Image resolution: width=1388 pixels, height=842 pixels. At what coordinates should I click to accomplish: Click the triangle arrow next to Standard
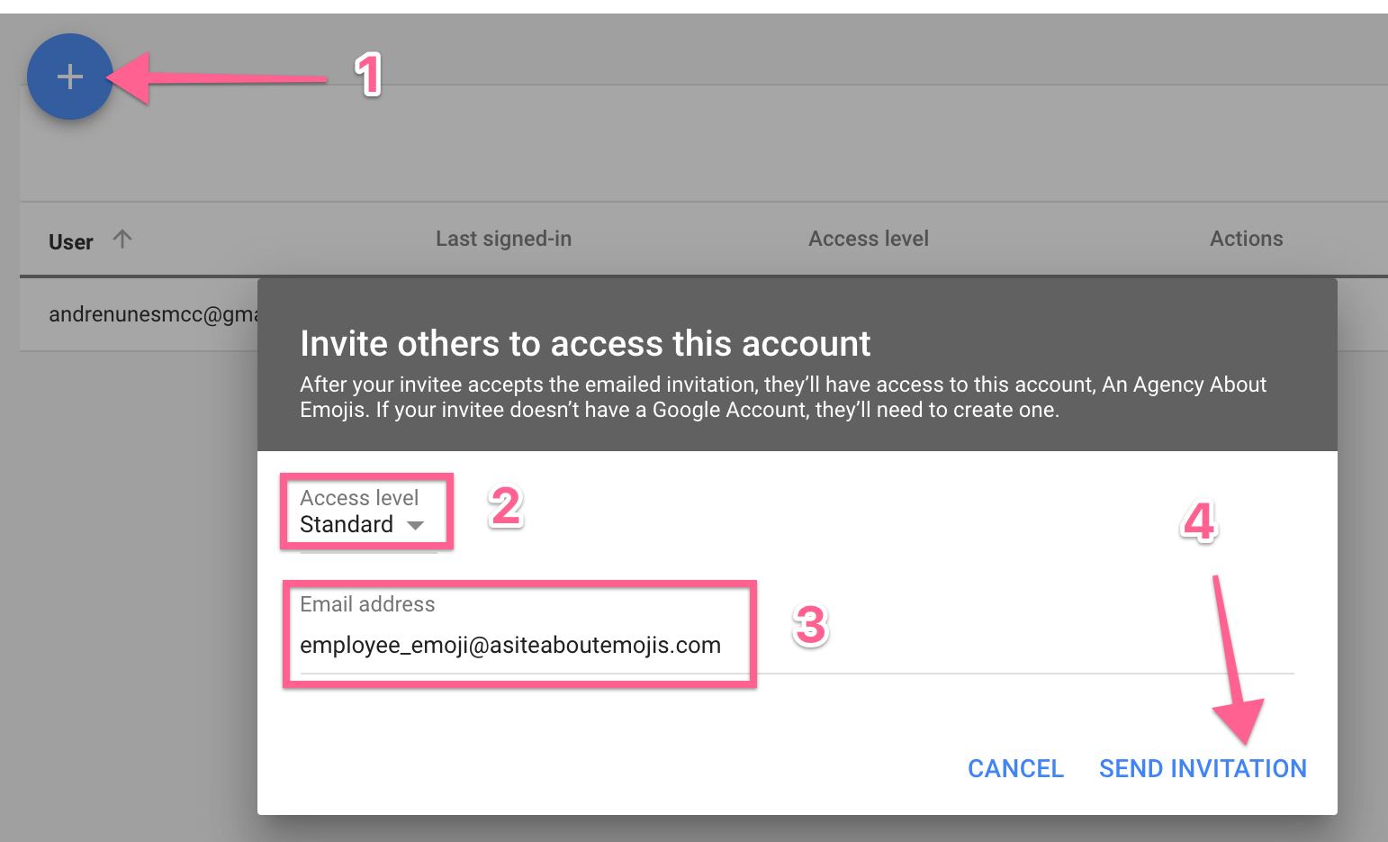point(415,525)
